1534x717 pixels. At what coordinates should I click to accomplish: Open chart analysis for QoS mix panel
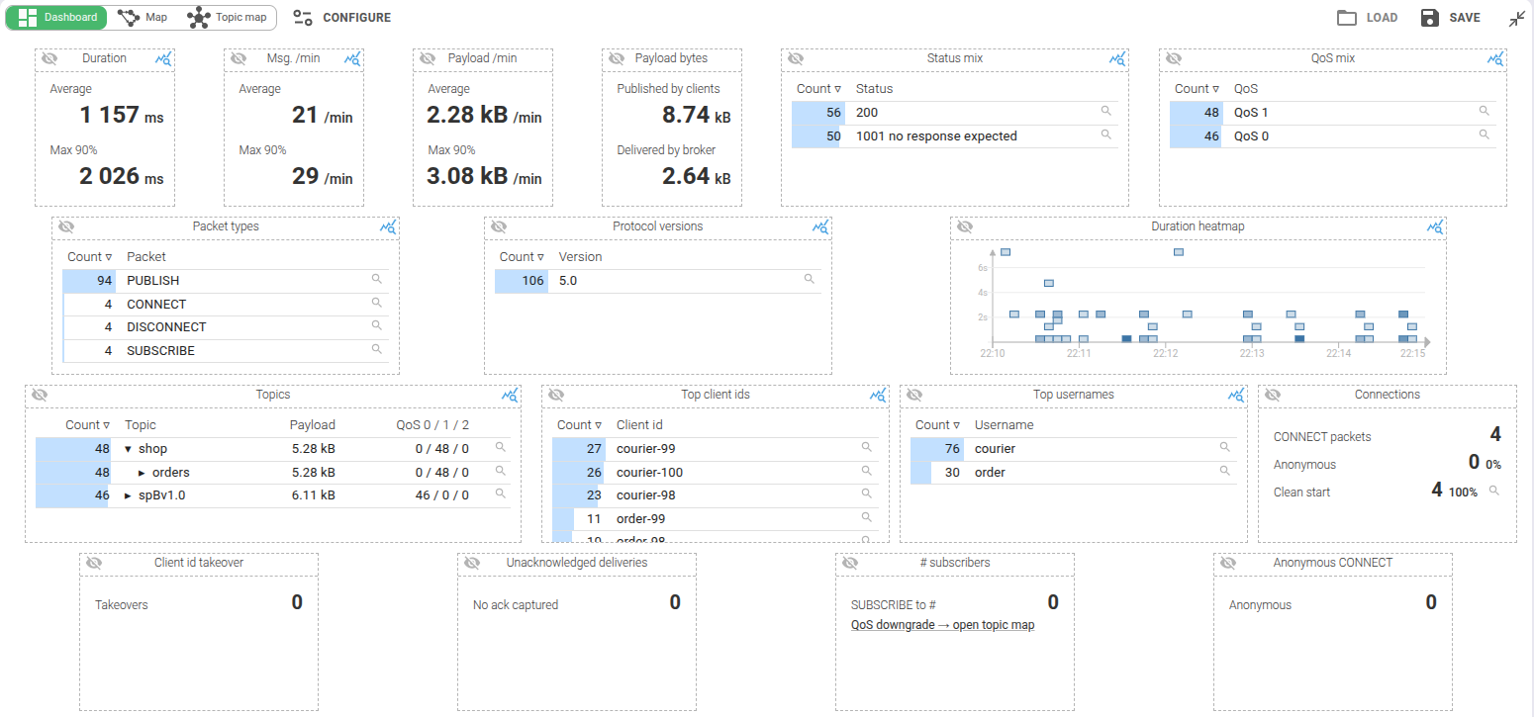1495,59
